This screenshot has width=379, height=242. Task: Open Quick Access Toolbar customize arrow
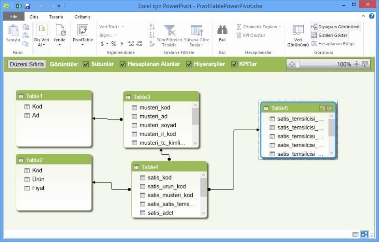pyautogui.click(x=59, y=6)
